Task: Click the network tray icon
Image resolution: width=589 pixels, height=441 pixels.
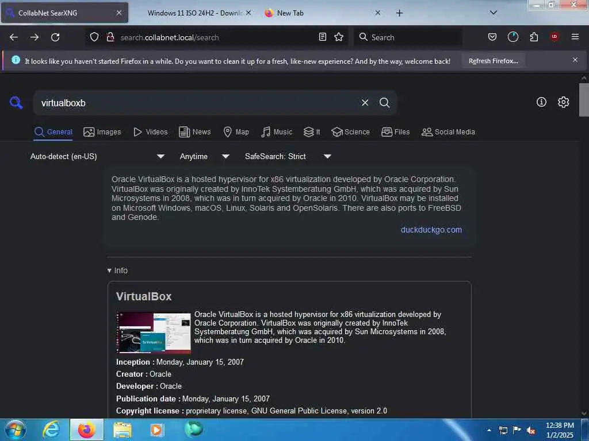Action: pos(503,431)
